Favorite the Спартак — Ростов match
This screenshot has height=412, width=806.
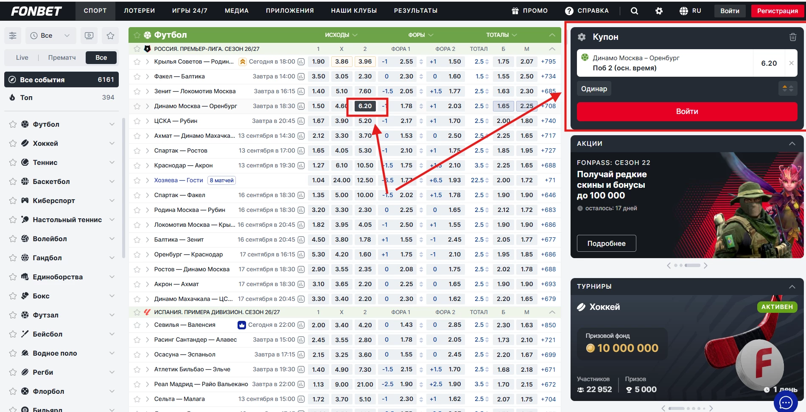137,151
